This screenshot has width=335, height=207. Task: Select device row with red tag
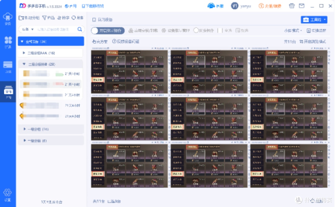51,84
